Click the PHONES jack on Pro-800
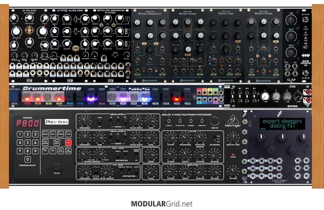Image resolution: width=324 pixels, height=210 pixels. [191, 121]
